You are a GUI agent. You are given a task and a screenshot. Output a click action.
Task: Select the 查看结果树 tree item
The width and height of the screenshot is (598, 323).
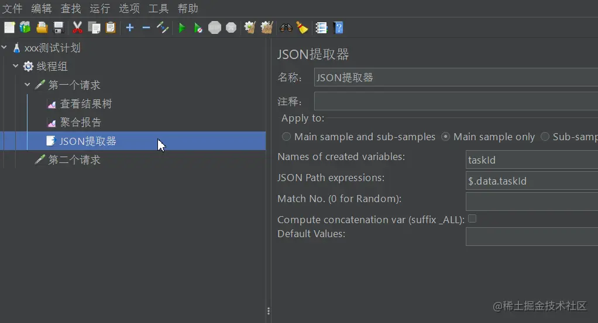[86, 103]
